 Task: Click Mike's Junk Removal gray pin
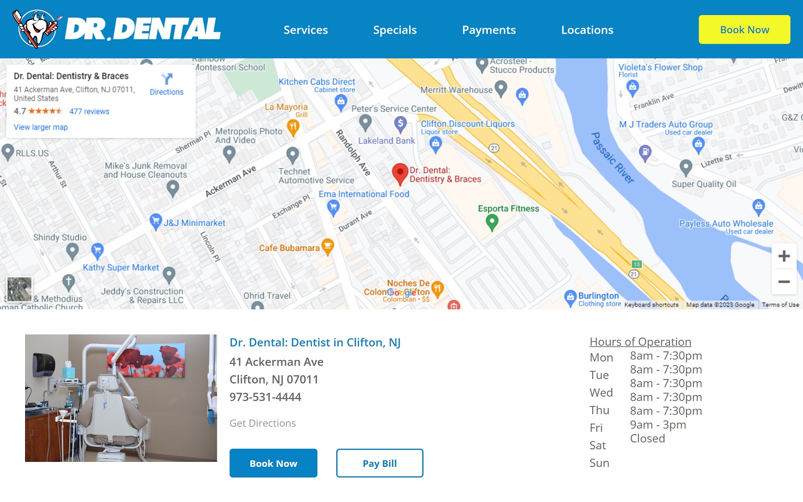(173, 189)
